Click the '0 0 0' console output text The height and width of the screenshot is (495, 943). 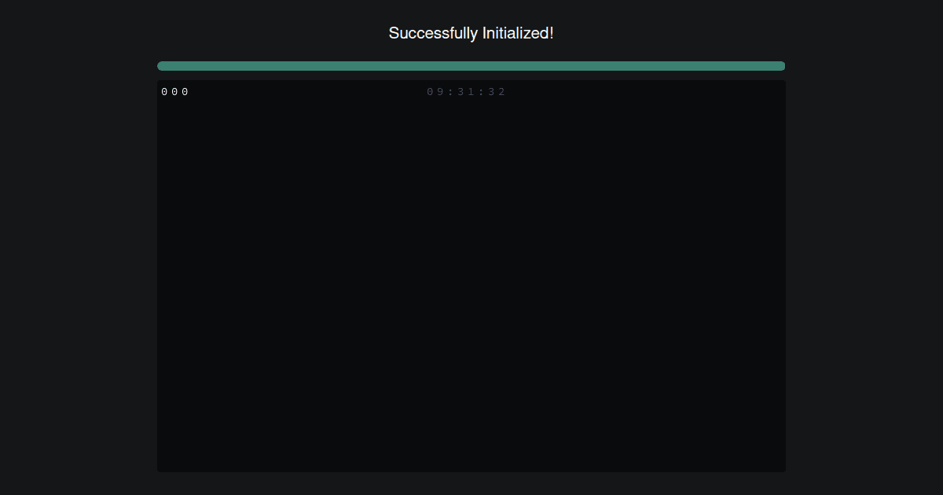(x=174, y=92)
